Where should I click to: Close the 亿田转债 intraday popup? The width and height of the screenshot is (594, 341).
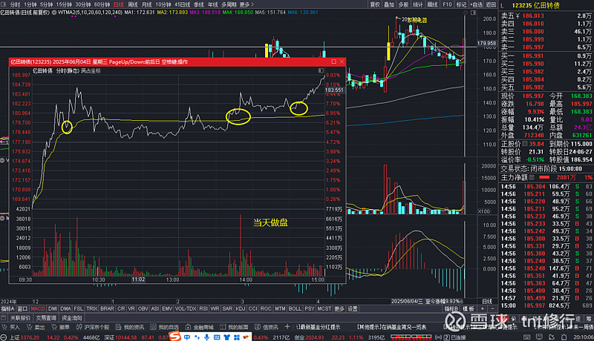[342, 62]
